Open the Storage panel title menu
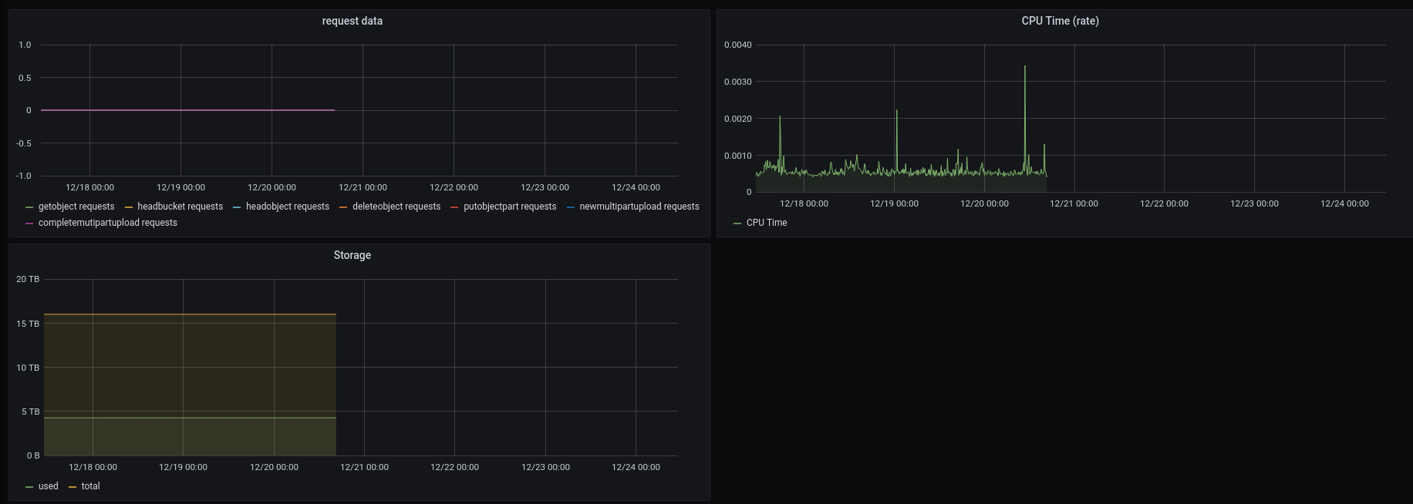Screen dimensions: 1413x504 click(x=352, y=255)
